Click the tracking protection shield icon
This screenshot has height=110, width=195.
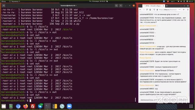(x=154, y=9)
